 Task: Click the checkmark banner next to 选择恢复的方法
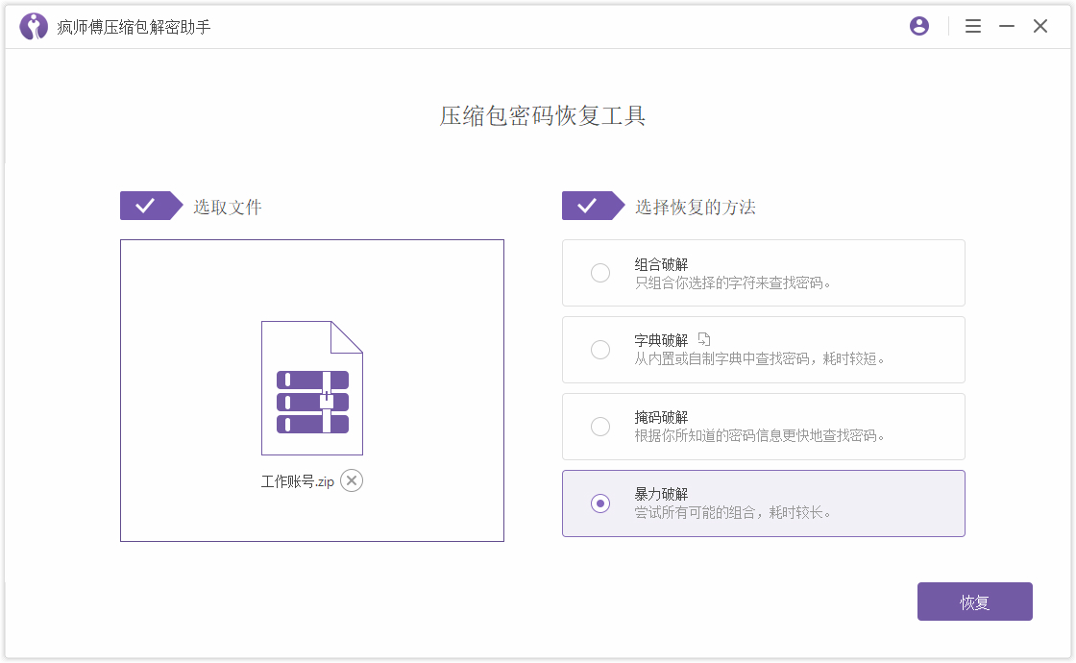pos(594,205)
